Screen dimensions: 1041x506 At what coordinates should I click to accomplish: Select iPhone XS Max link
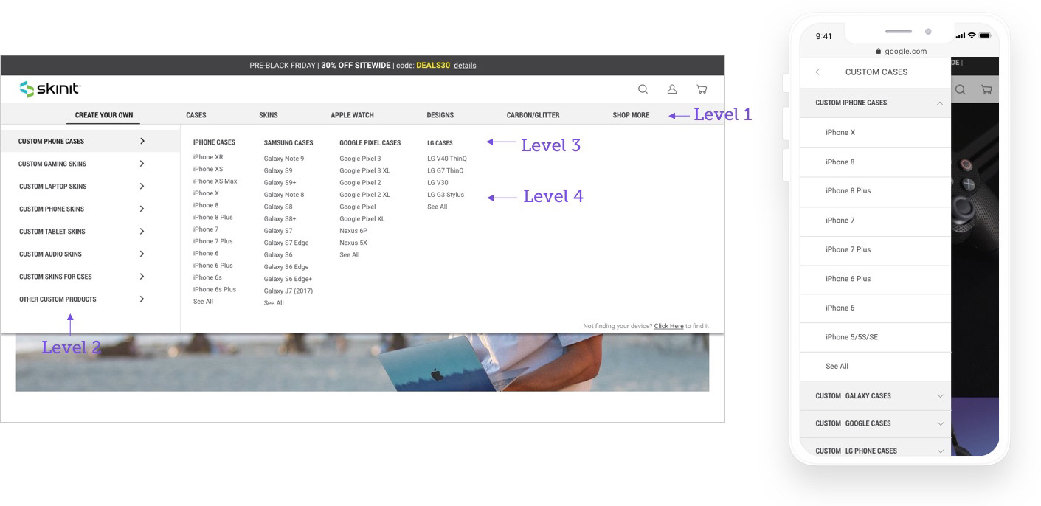(x=215, y=181)
